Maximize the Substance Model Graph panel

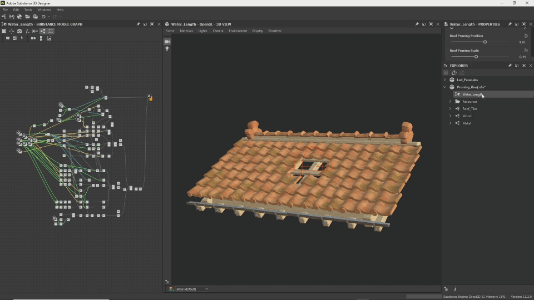(x=152, y=24)
